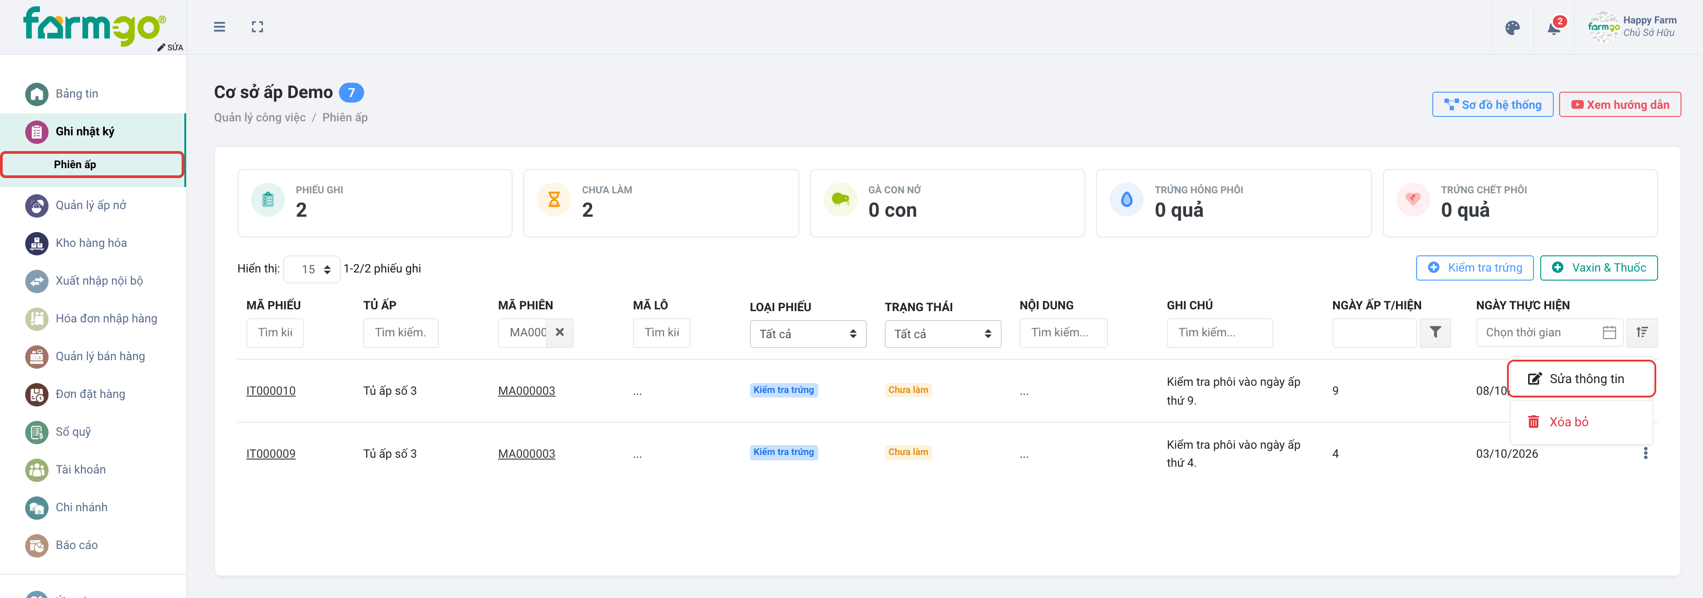Open the IT000010 record link

(x=271, y=391)
